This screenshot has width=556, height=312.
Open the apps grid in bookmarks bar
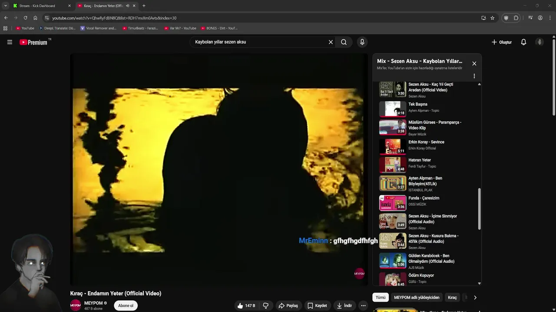(5, 28)
